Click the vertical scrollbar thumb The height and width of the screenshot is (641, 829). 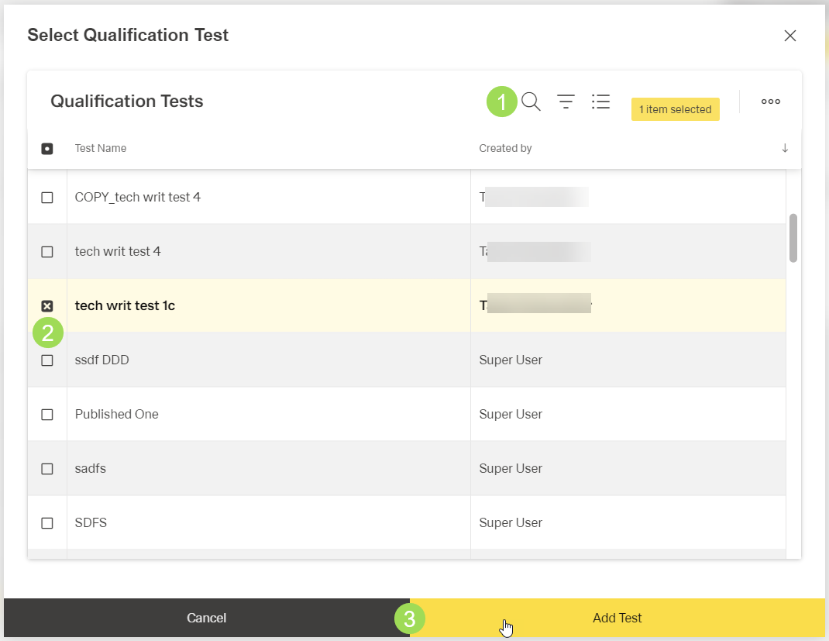click(x=793, y=238)
